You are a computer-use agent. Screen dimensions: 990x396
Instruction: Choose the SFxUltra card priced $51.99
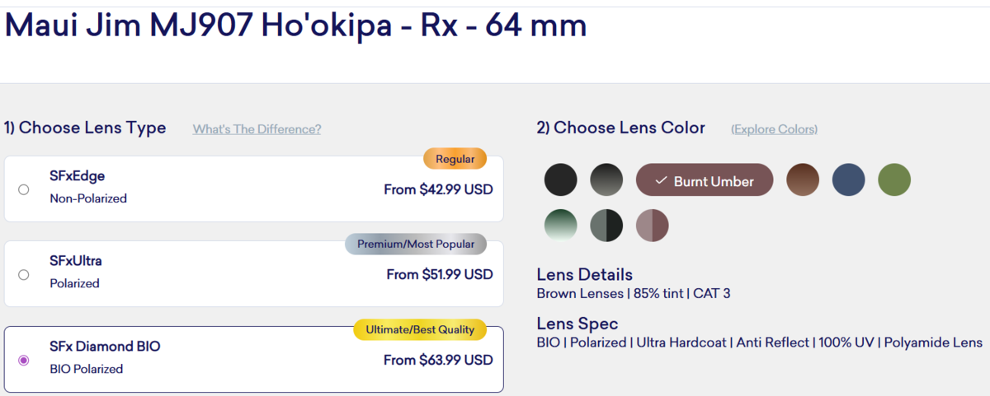point(247,274)
